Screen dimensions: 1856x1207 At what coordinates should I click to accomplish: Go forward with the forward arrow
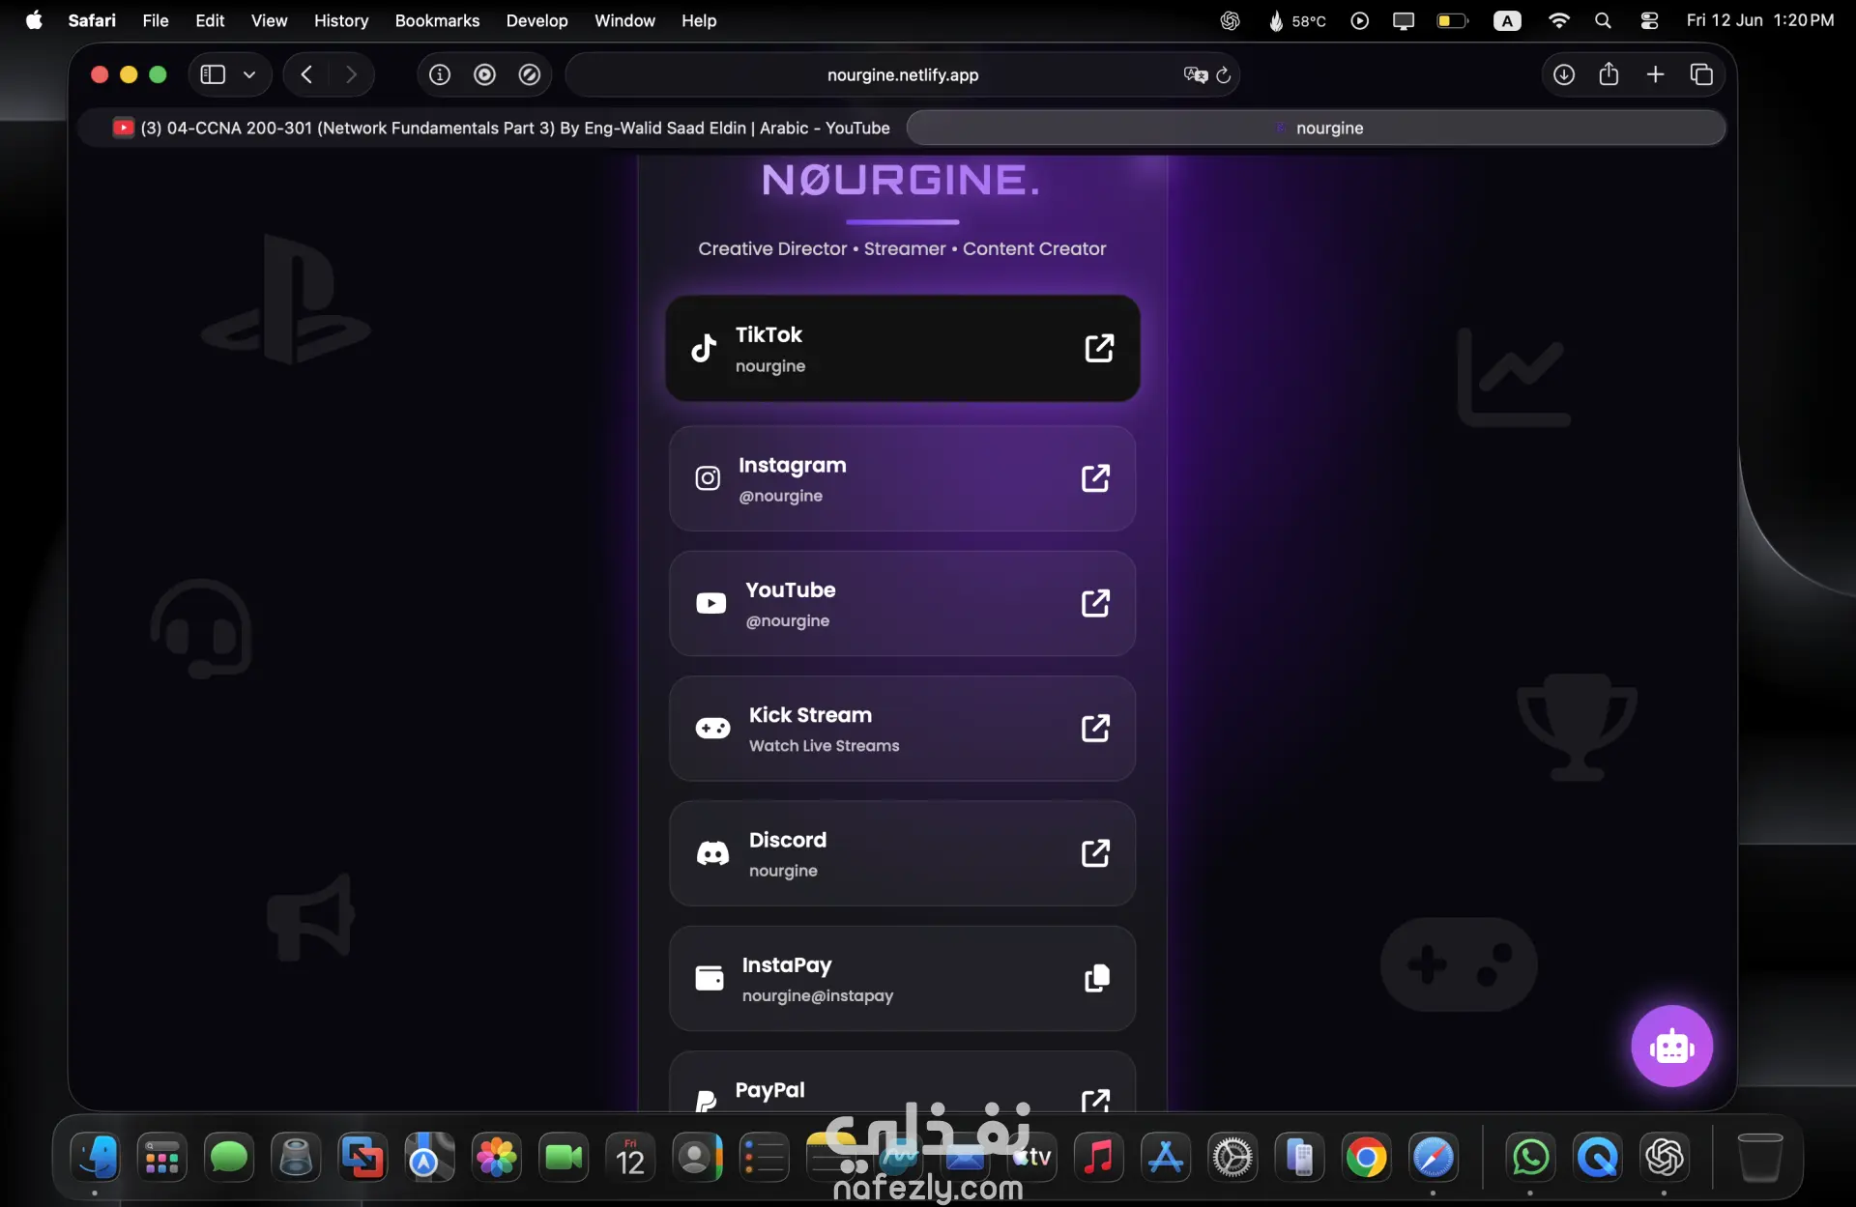pyautogui.click(x=351, y=74)
